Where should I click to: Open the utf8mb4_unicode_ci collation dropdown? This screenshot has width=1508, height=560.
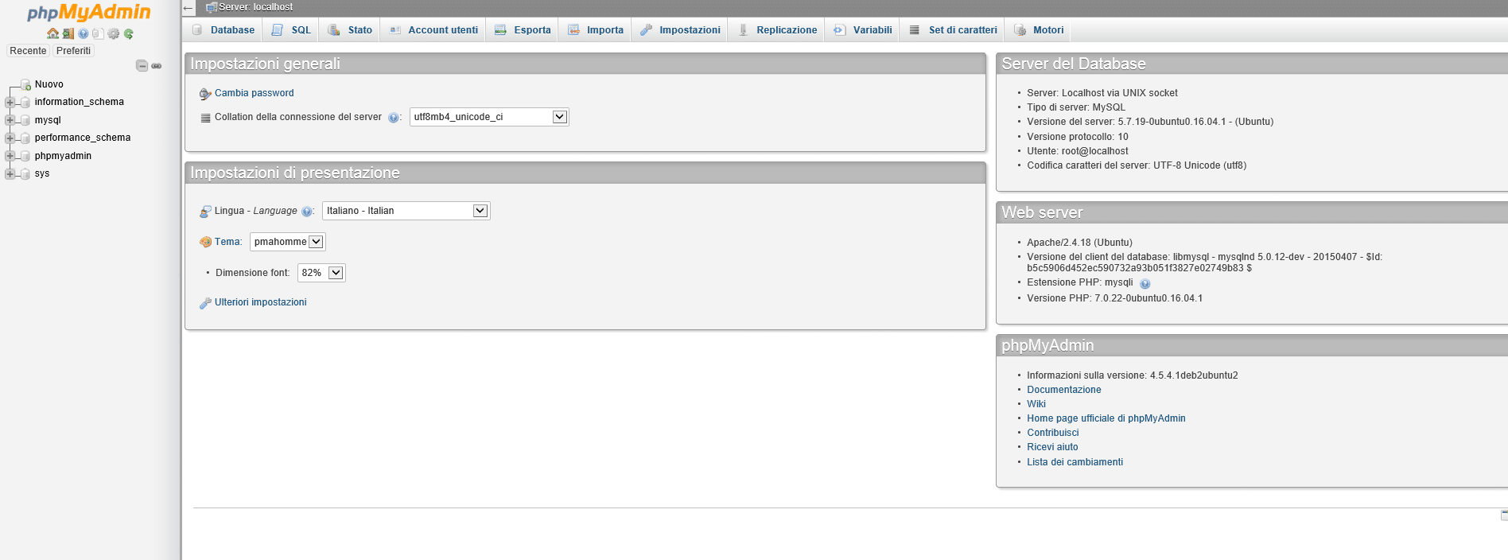pyautogui.click(x=489, y=117)
